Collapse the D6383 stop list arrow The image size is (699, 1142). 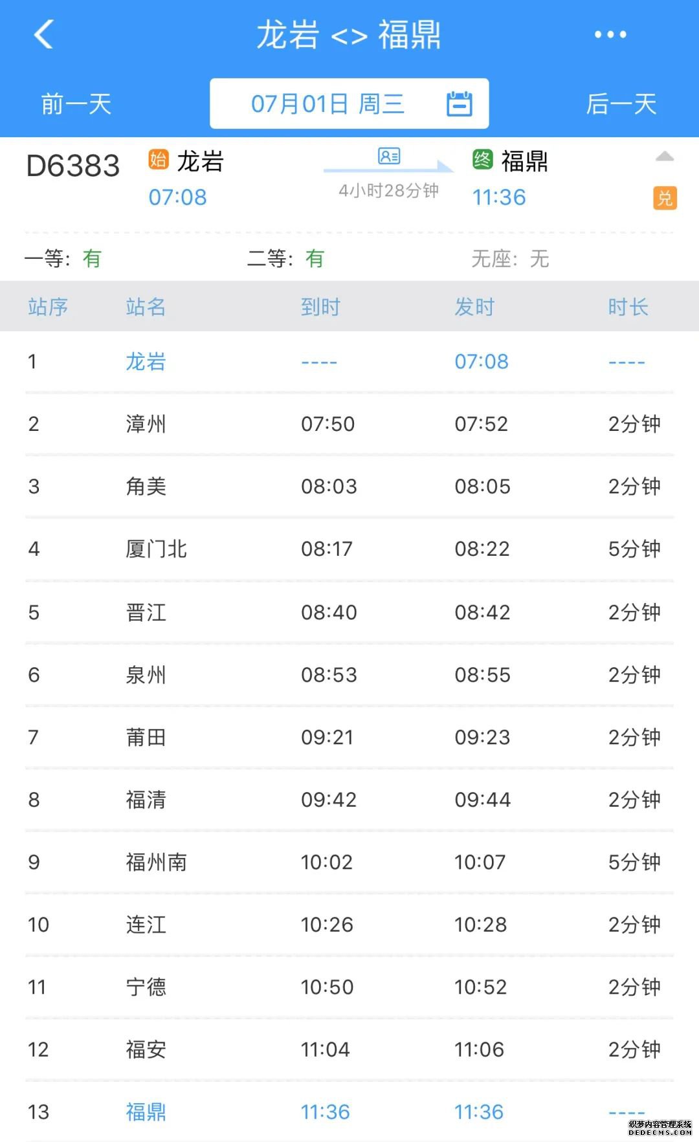coord(665,157)
